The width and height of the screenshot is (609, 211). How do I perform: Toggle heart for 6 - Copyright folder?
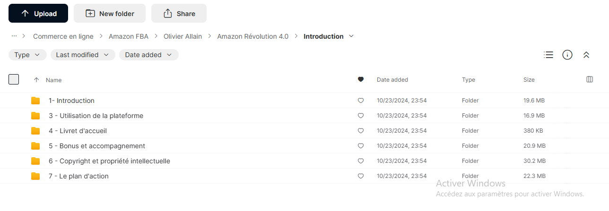pyautogui.click(x=361, y=161)
